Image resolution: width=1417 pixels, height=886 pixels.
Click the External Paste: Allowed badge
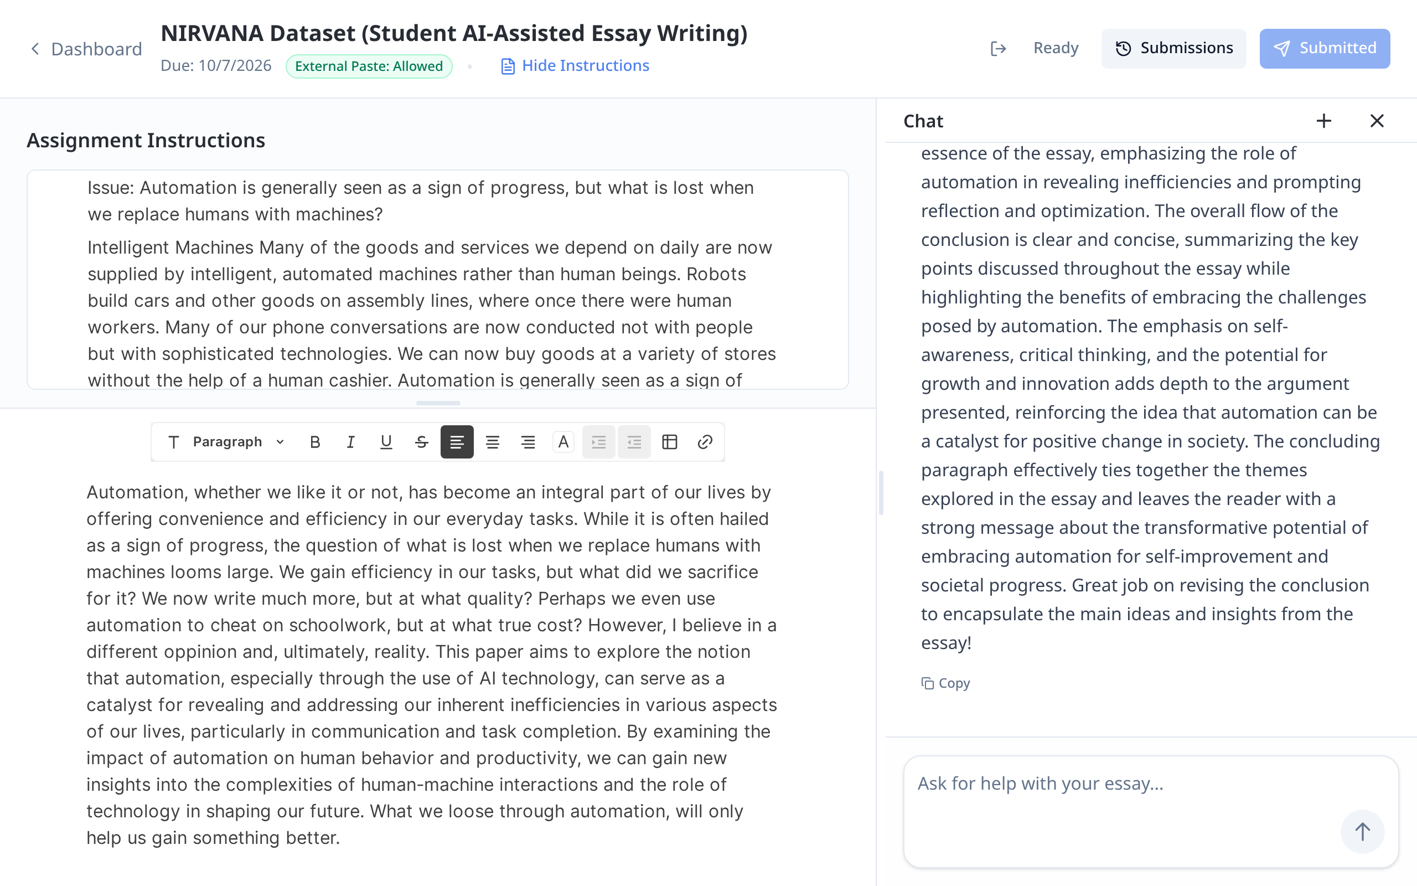[369, 66]
